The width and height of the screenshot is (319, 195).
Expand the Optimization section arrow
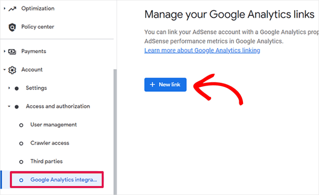pyautogui.click(x=5, y=8)
